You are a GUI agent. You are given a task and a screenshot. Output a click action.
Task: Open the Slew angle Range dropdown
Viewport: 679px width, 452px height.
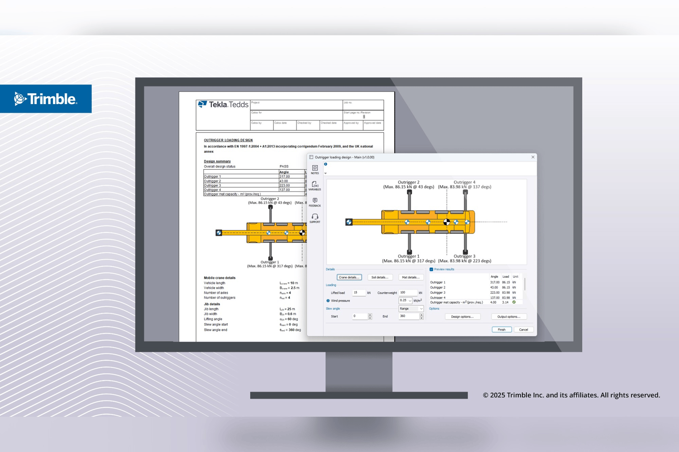(x=411, y=309)
